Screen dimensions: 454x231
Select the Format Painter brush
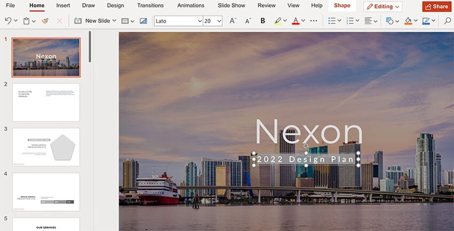tap(45, 21)
